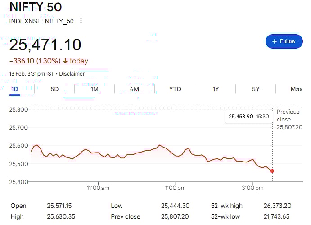Viewport: 311px width, 225px height.
Task: Click the NIFTY 50 title heading
Action: click(x=36, y=8)
